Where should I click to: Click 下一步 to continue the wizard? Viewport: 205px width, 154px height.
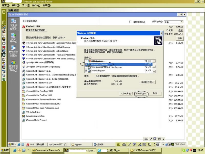click(x=141, y=93)
